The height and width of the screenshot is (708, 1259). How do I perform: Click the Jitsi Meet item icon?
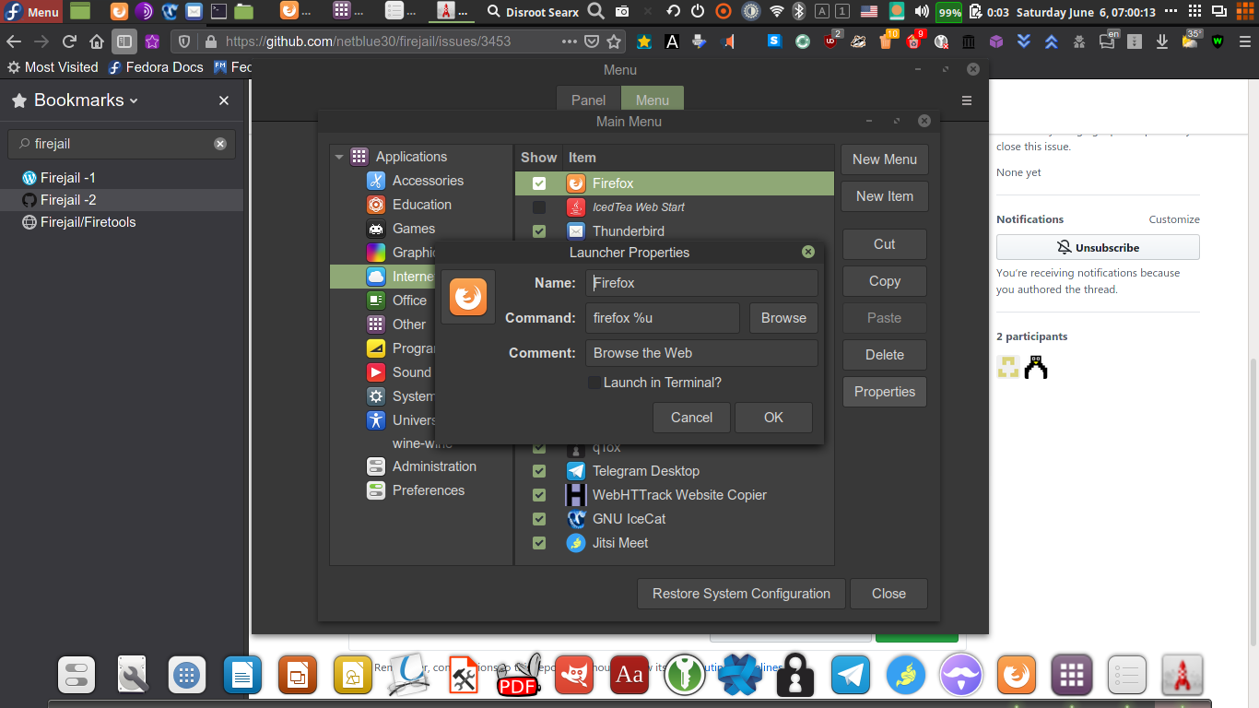pos(576,543)
